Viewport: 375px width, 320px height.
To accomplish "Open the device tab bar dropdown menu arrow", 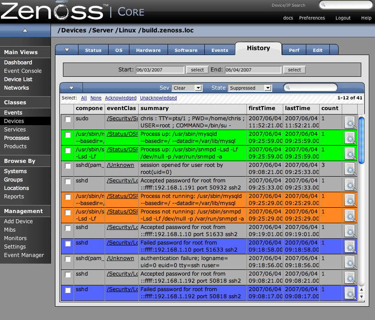I will (x=67, y=50).
